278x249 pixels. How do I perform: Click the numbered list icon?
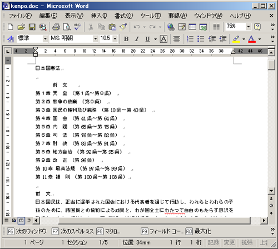pos(190,39)
